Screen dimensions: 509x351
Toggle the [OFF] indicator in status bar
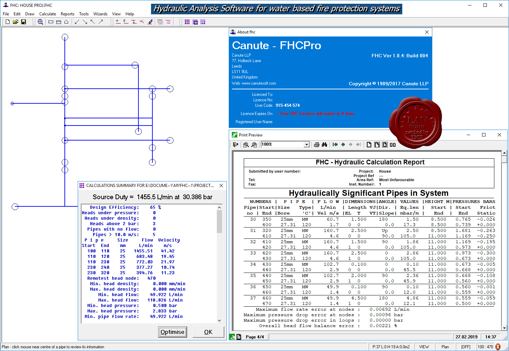pos(466,347)
